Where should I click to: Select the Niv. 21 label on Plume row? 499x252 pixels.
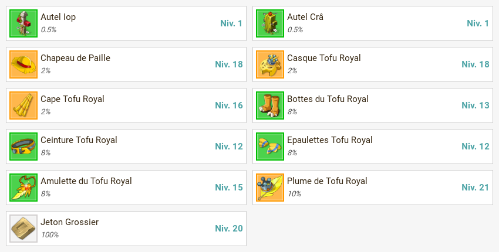tap(475, 188)
